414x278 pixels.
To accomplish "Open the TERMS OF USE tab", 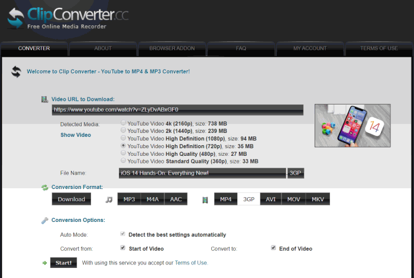I will click(x=379, y=48).
